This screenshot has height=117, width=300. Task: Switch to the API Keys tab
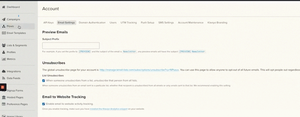point(48,23)
